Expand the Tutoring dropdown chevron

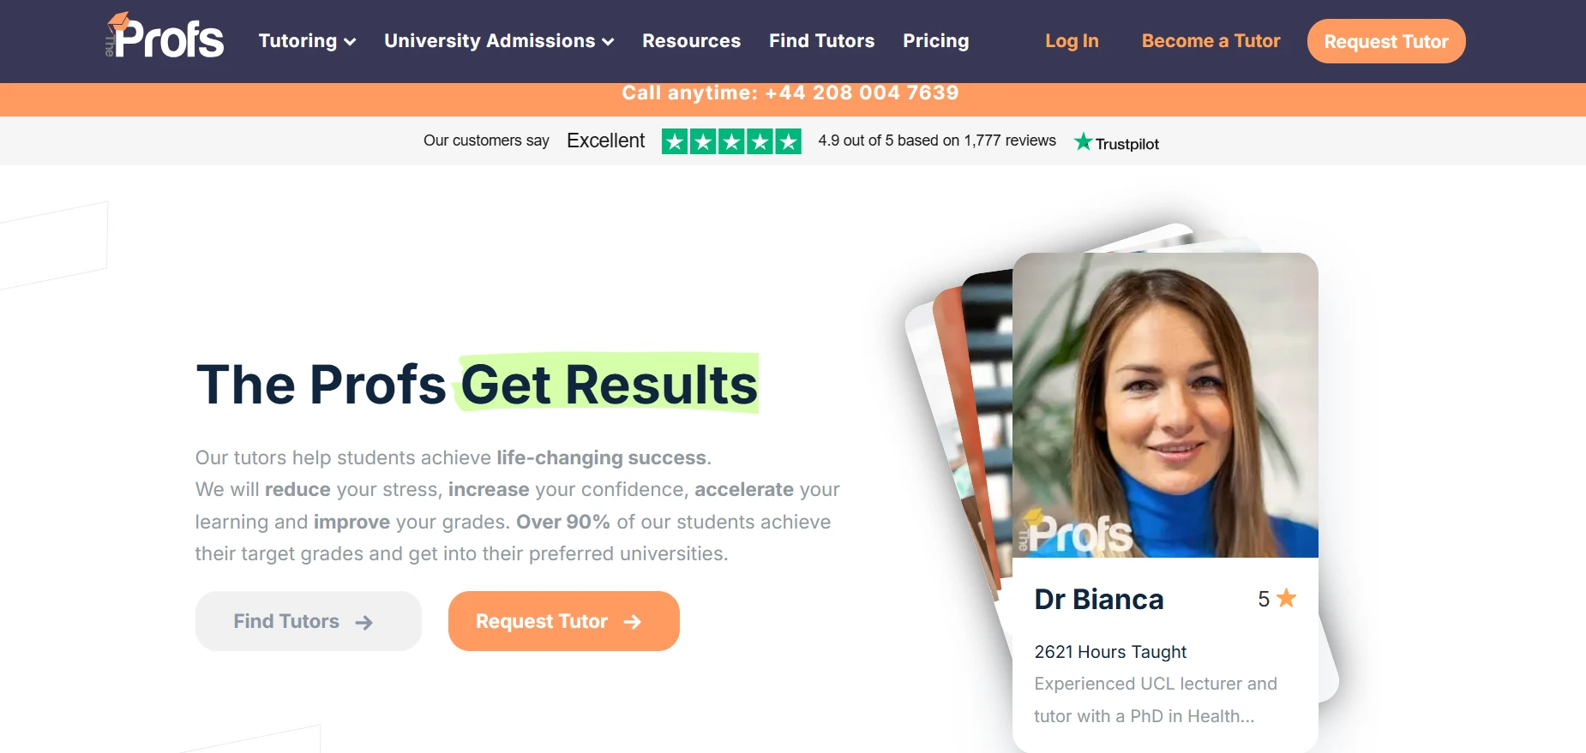coord(350,42)
